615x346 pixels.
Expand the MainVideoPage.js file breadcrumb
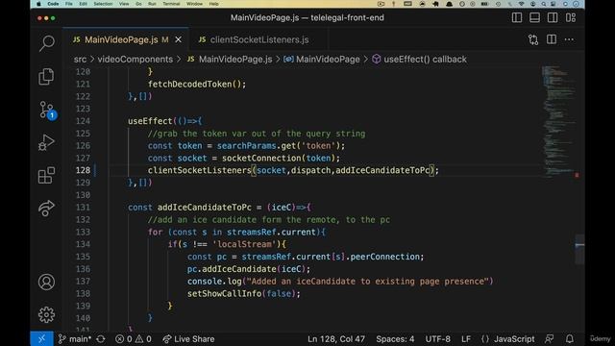pyautogui.click(x=230, y=60)
